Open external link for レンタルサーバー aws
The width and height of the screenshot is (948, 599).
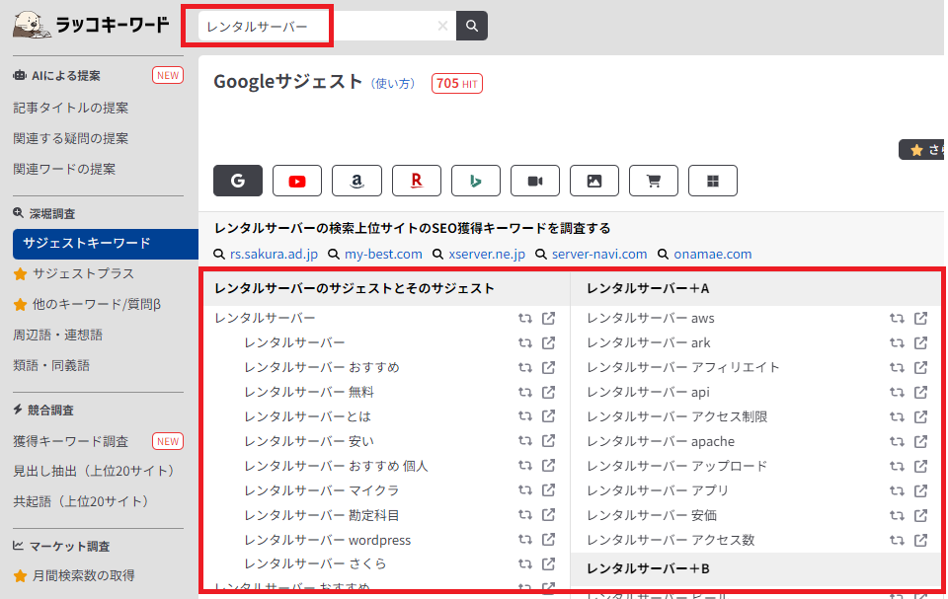click(920, 318)
